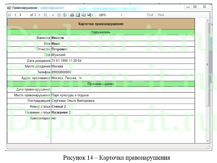Click the patronymic value Петрович
Viewport: 217px width, 163px height.
click(59, 49)
